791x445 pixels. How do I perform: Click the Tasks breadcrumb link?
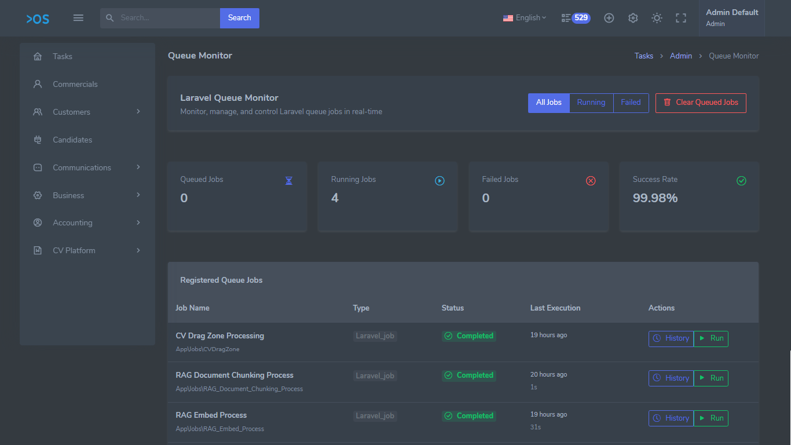[x=644, y=56]
